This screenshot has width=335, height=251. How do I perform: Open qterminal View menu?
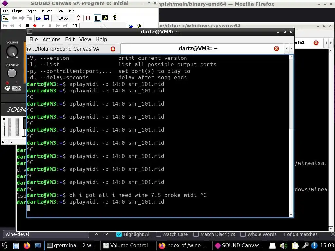(85, 40)
